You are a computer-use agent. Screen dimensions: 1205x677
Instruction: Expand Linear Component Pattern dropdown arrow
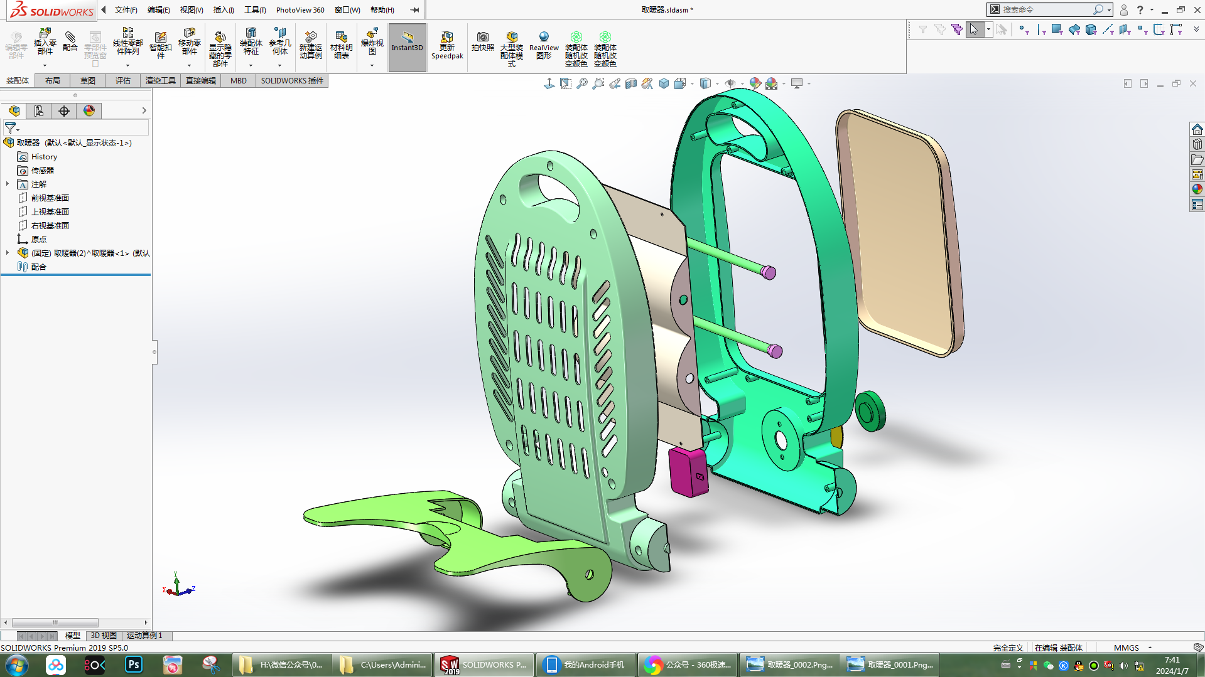[127, 65]
